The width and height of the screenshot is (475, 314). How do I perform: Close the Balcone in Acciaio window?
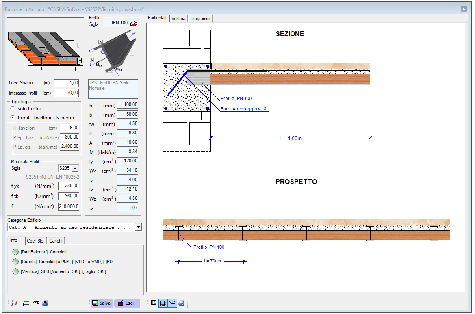click(x=464, y=9)
